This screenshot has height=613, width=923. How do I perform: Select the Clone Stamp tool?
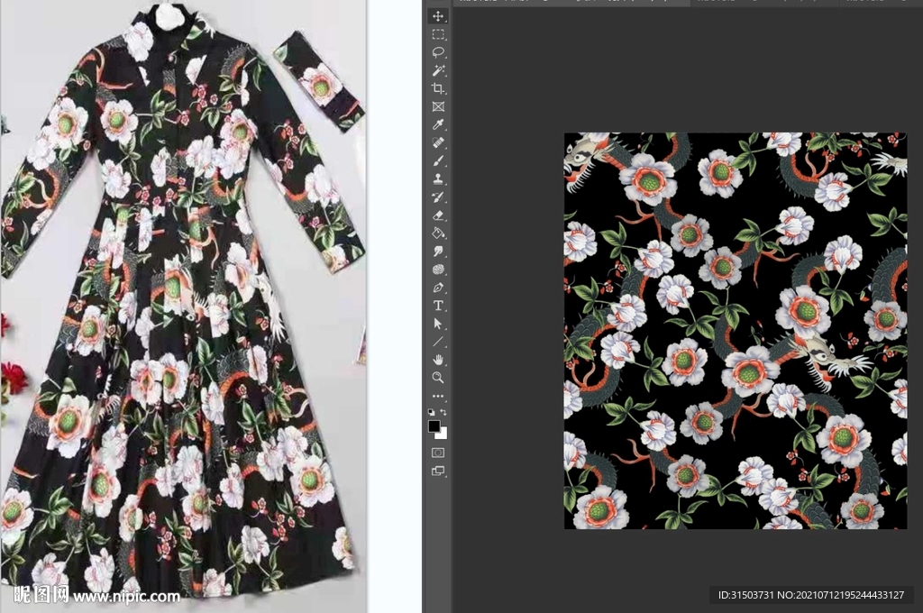coord(438,178)
